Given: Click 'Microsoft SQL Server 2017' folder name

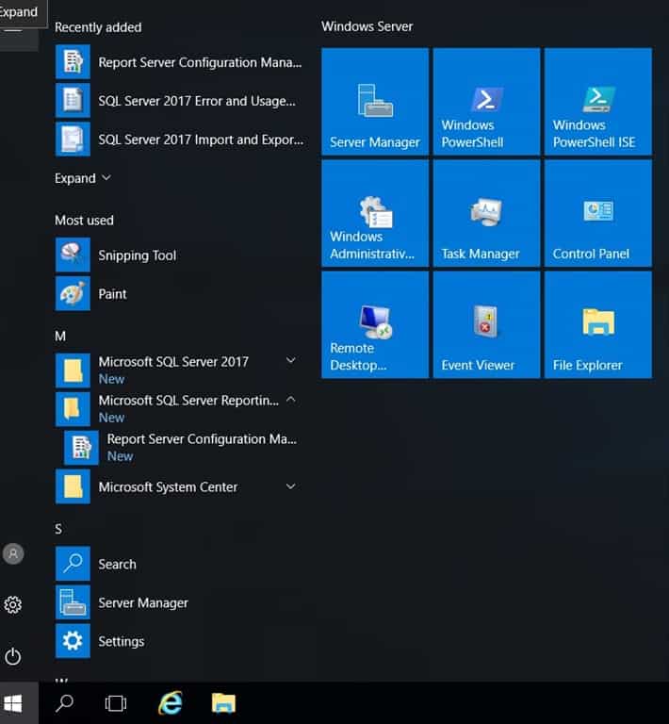Looking at the screenshot, I should click(173, 362).
